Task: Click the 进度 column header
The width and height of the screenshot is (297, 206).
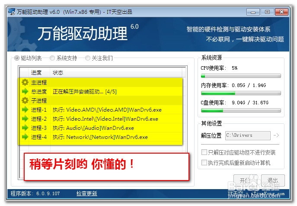Action: point(39,72)
